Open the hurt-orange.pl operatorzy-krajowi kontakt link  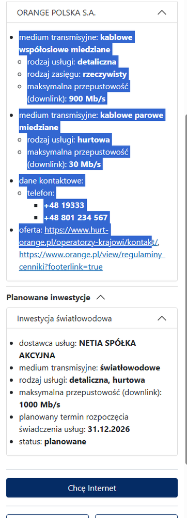[x=89, y=236]
